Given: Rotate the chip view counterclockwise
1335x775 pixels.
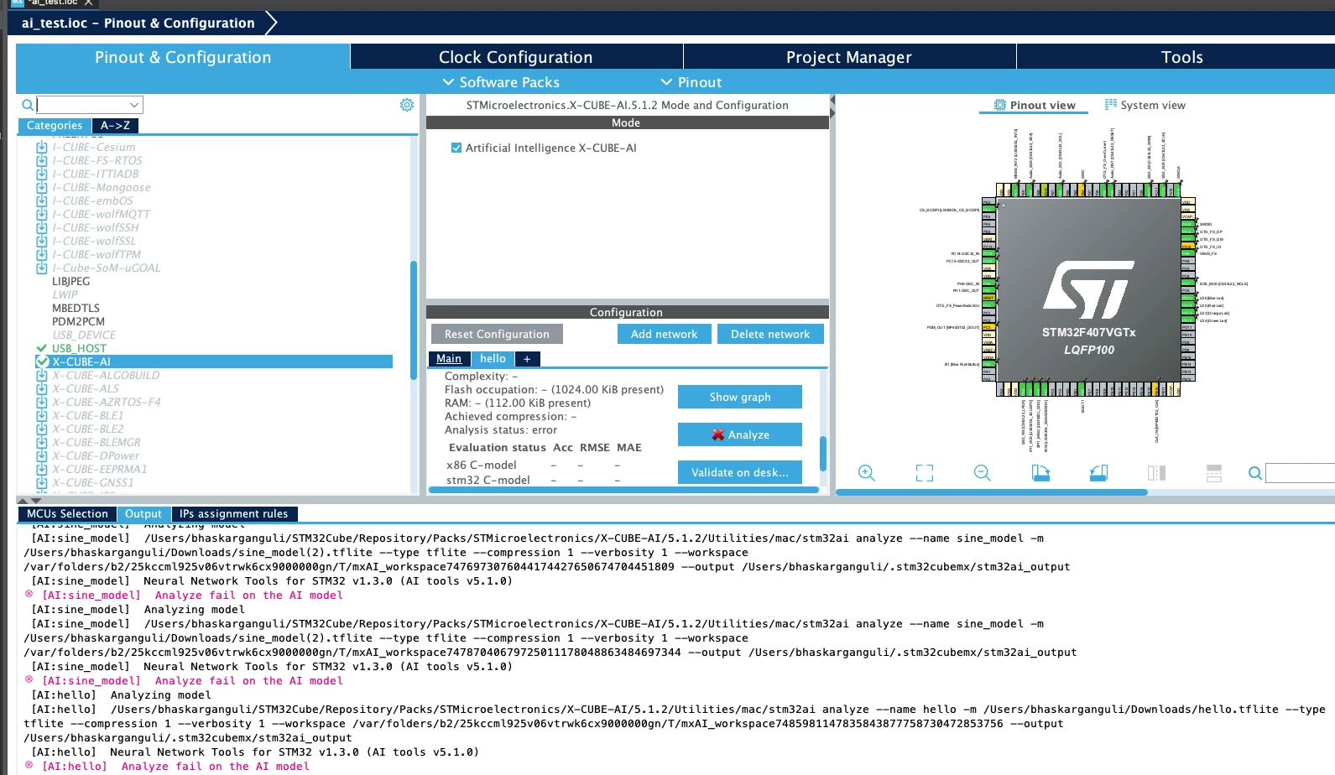Looking at the screenshot, I should pyautogui.click(x=1098, y=473).
